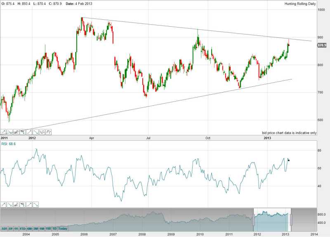The width and height of the screenshot is (330, 237).
Task: Show the last 1W of data
Action: point(48,228)
